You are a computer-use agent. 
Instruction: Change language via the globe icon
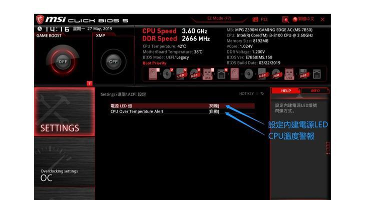(295, 19)
